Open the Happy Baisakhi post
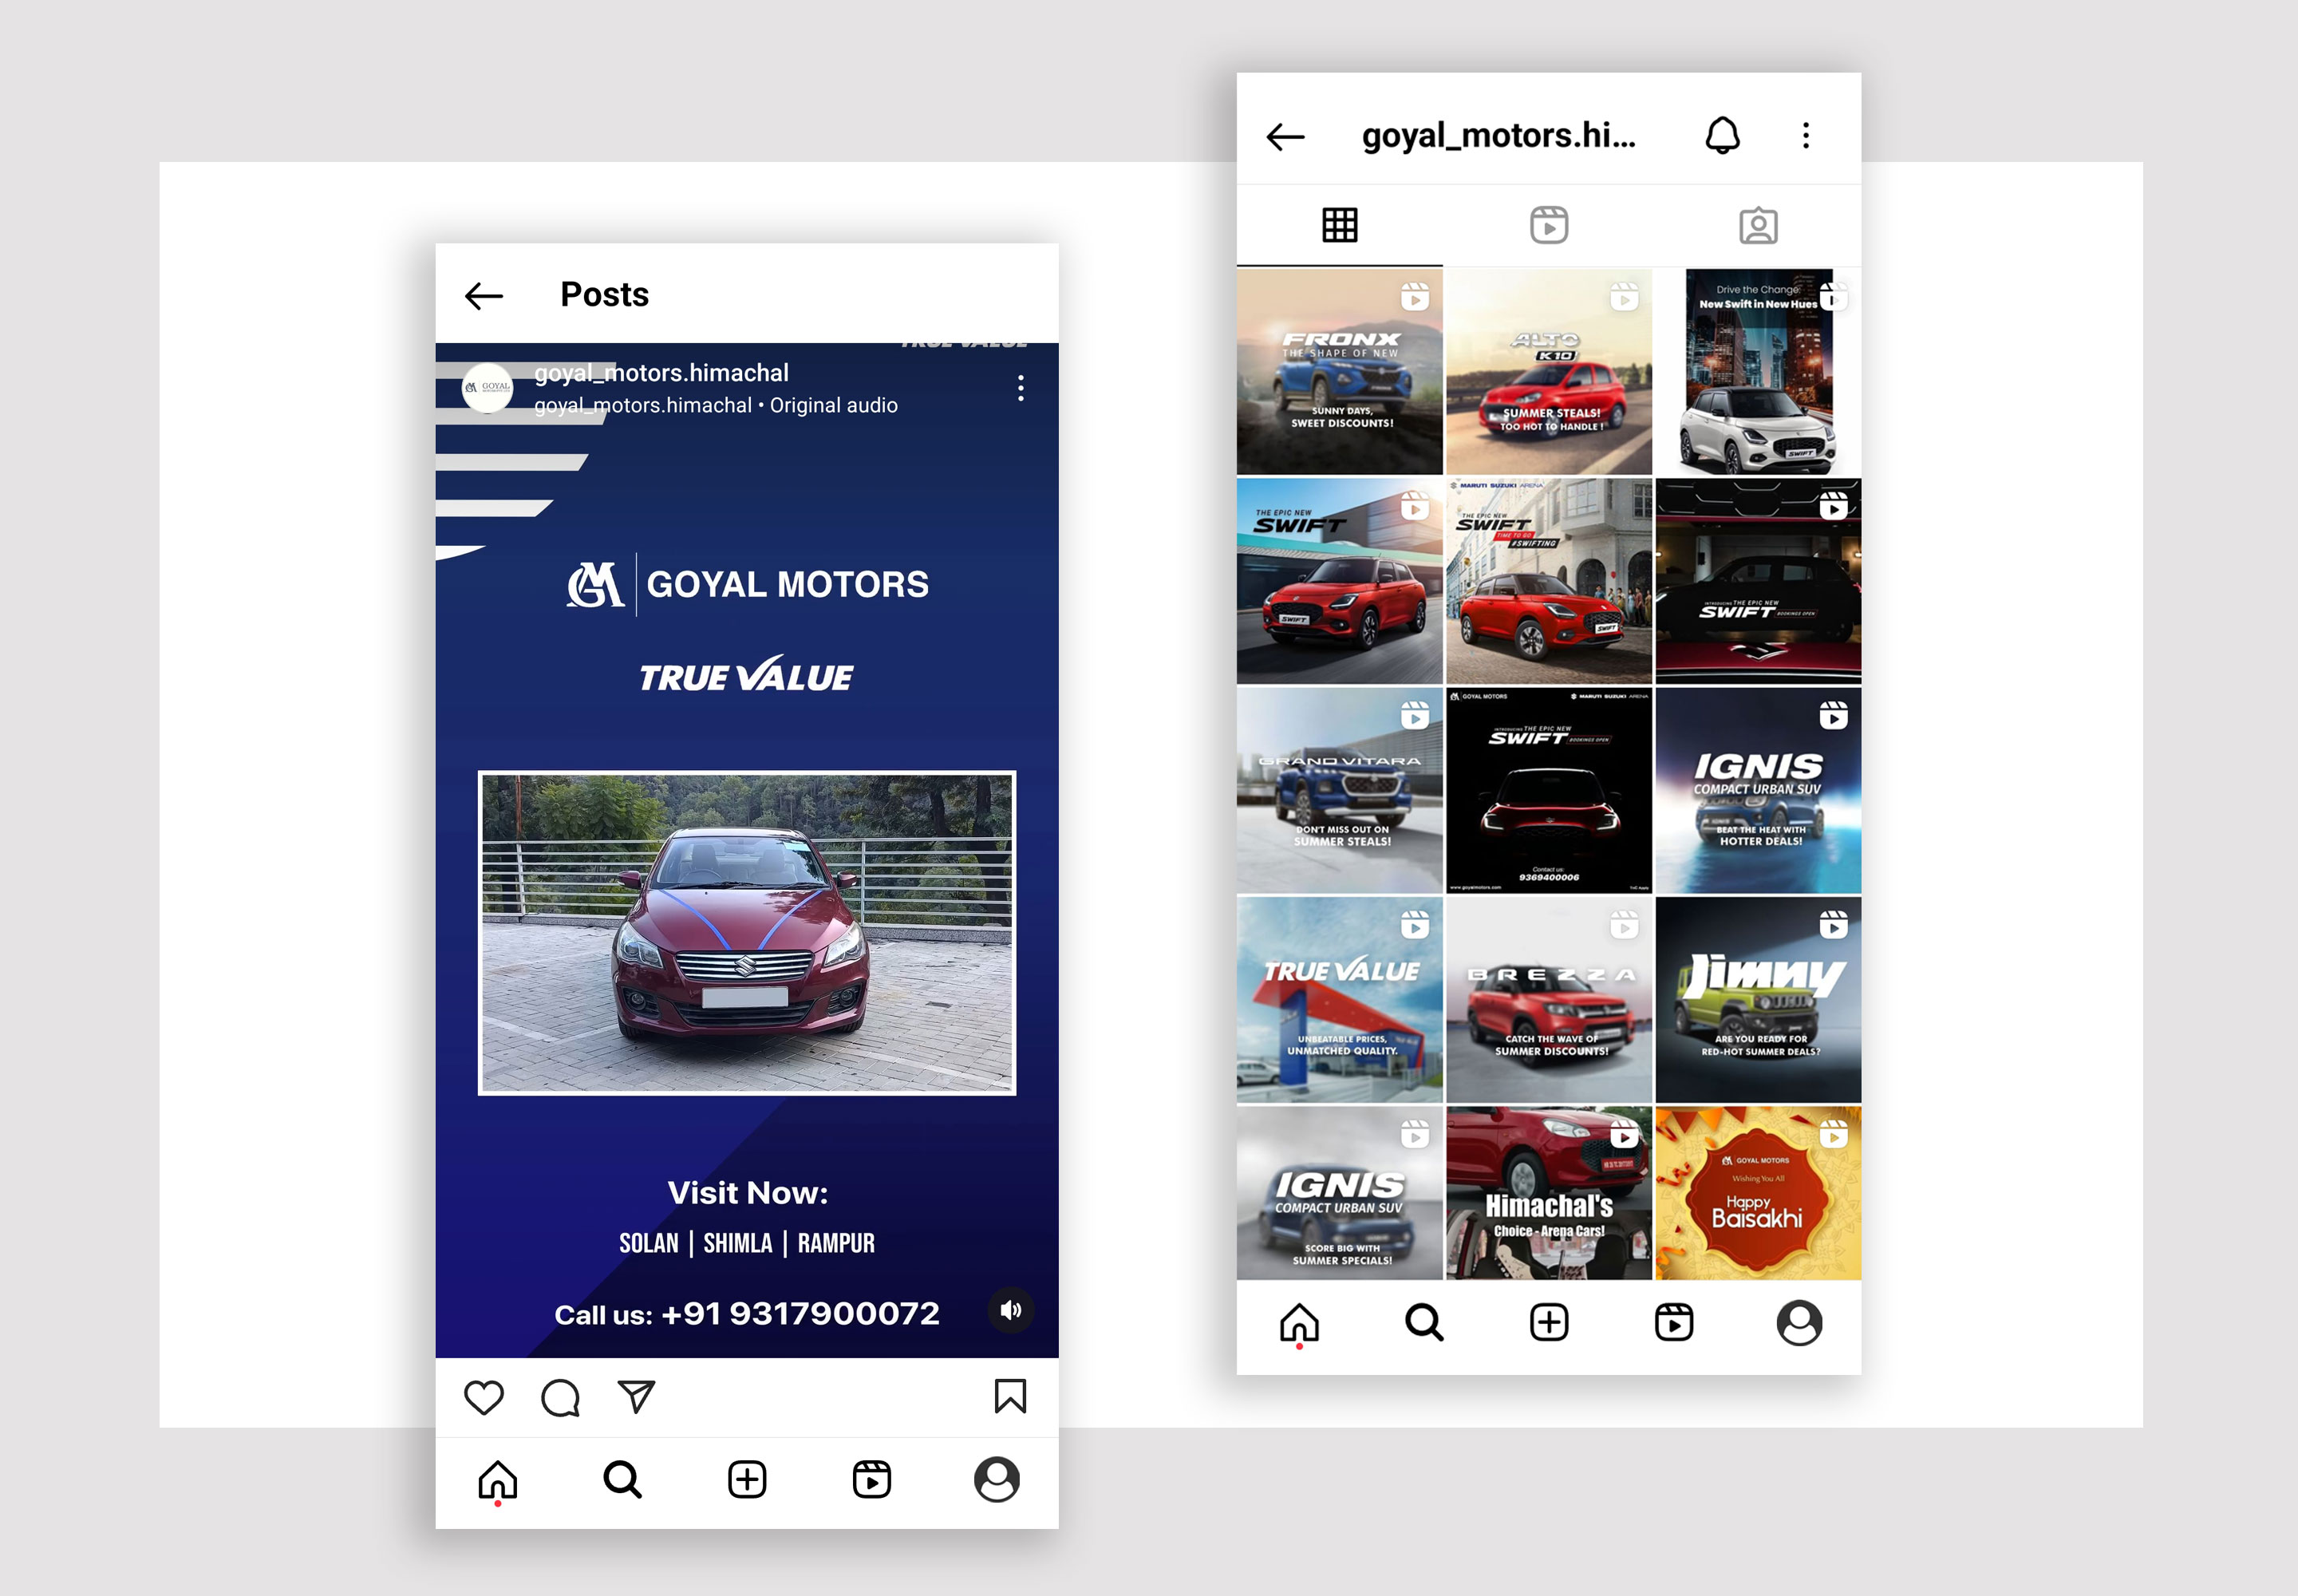The height and width of the screenshot is (1596, 2298). click(x=1758, y=1193)
